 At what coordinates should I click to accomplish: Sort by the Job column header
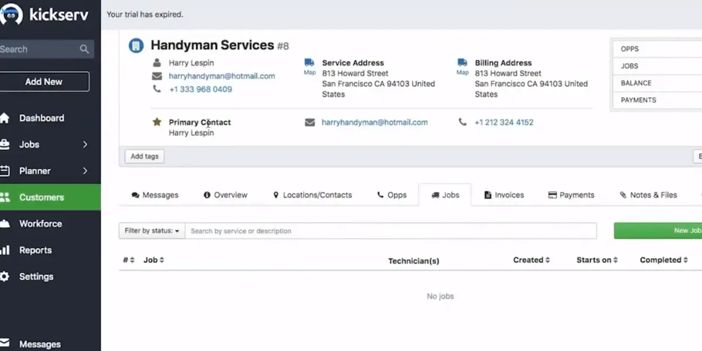pyautogui.click(x=154, y=260)
